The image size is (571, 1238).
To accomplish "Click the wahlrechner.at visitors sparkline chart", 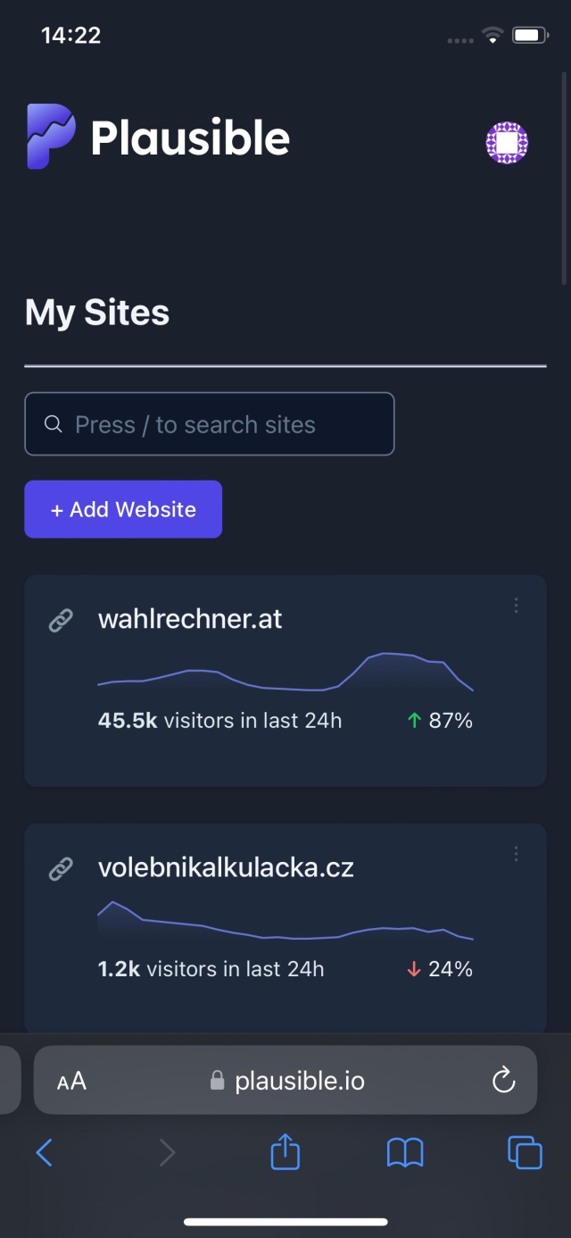I will pos(285,672).
